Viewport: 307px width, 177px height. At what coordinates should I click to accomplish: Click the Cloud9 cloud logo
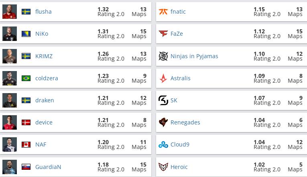coord(163,145)
